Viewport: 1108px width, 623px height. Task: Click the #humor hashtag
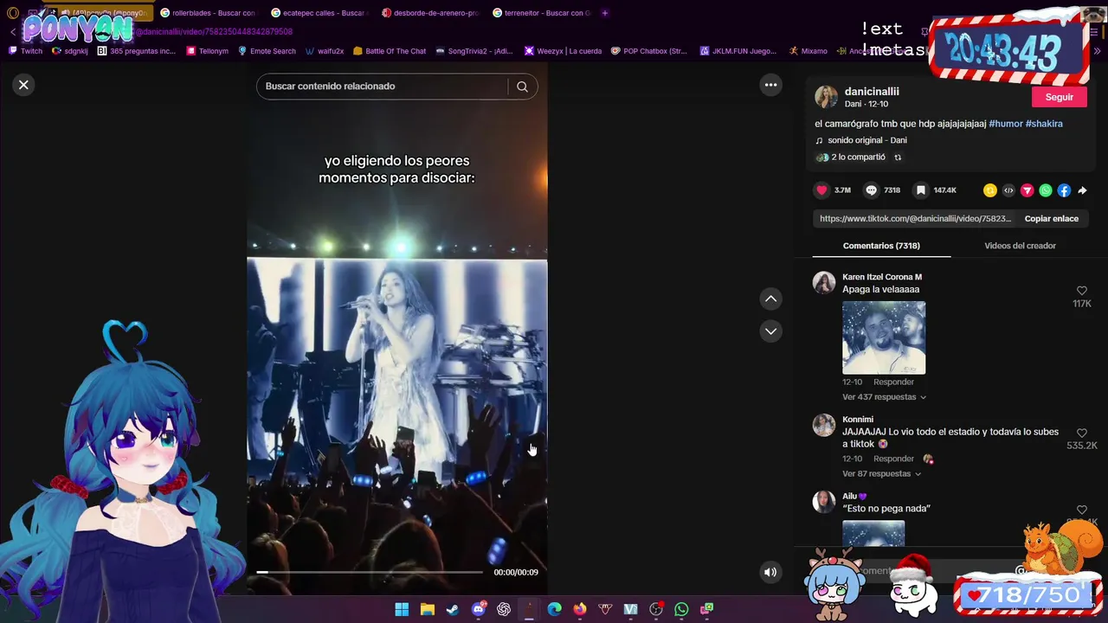1006,124
